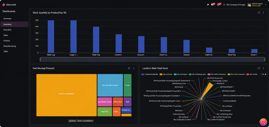
Task: Click the demo_s3ai database label
Action: pos(256,6)
